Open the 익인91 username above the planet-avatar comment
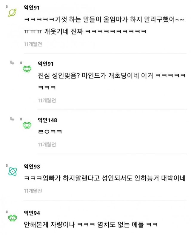This screenshot has height=235, width=191. pos(31,7)
